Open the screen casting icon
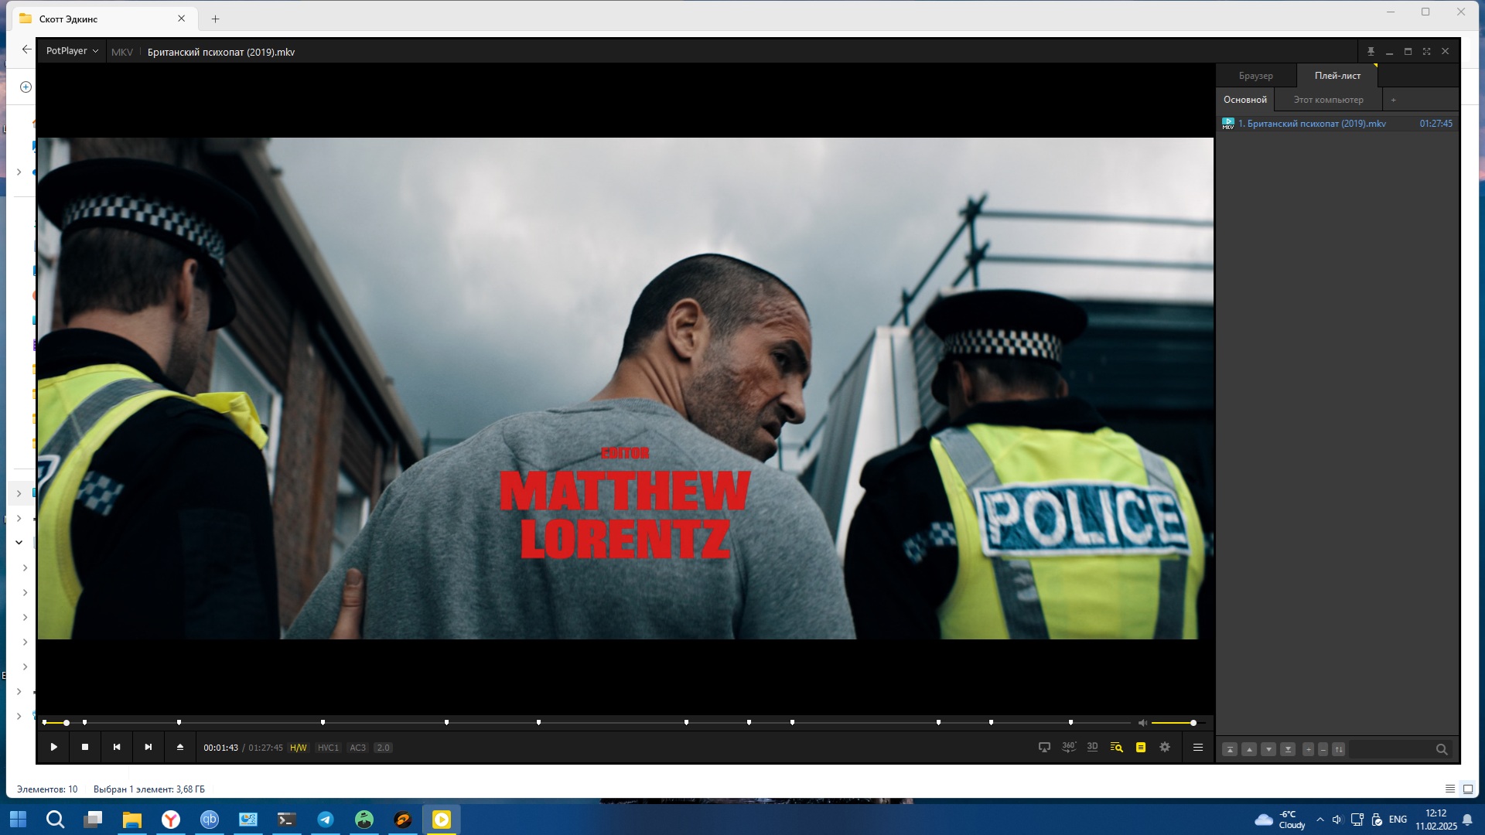Image resolution: width=1485 pixels, height=835 pixels. pos(1044,747)
